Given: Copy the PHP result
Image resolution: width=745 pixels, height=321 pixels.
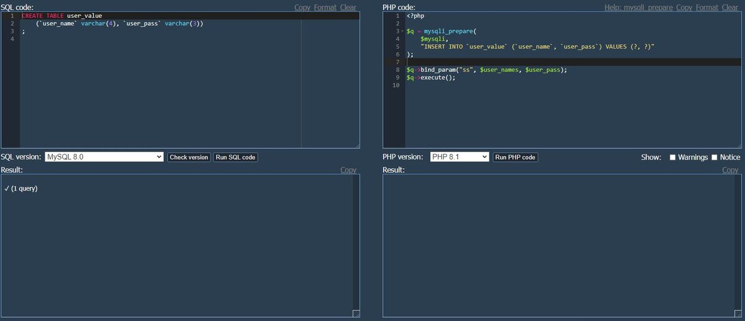Looking at the screenshot, I should click(x=730, y=170).
